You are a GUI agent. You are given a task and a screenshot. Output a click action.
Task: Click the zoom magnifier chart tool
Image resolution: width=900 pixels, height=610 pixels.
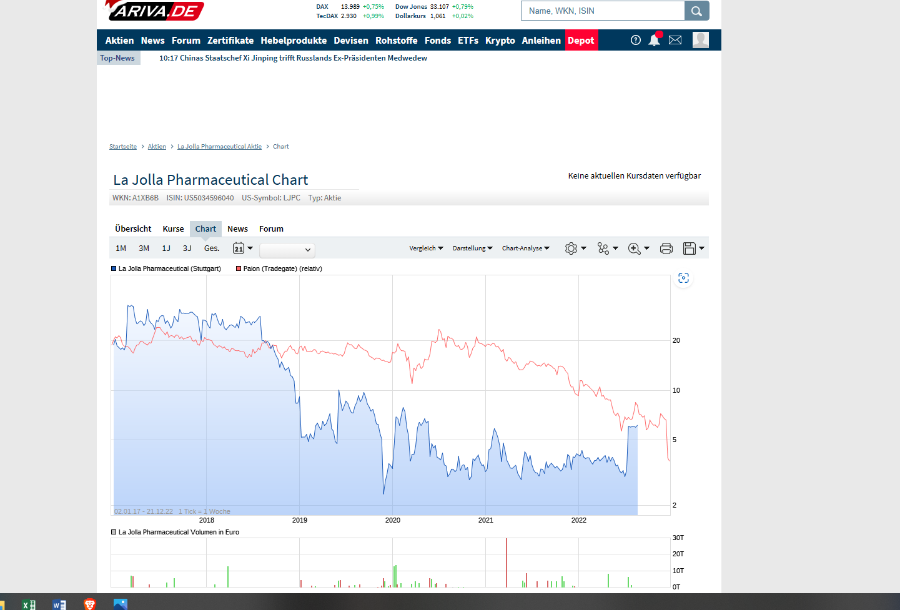[634, 248]
